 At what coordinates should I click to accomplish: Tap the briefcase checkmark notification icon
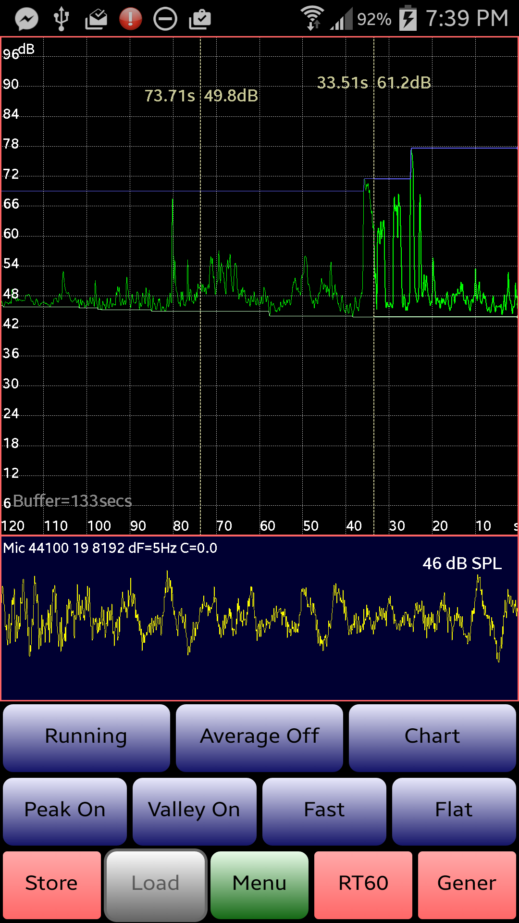pyautogui.click(x=199, y=19)
